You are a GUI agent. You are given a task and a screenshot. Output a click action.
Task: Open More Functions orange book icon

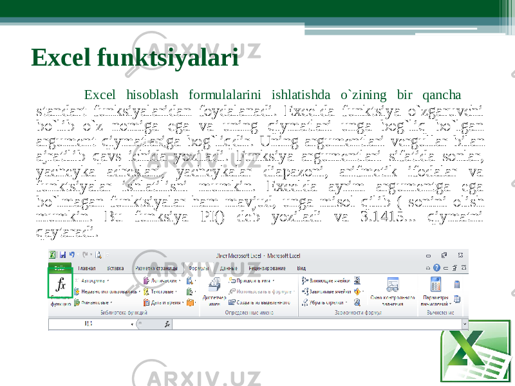191,302
